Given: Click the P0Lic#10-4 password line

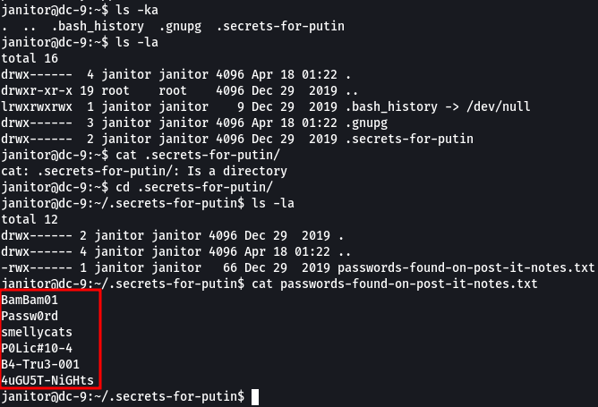Looking at the screenshot, I should 38,348.
